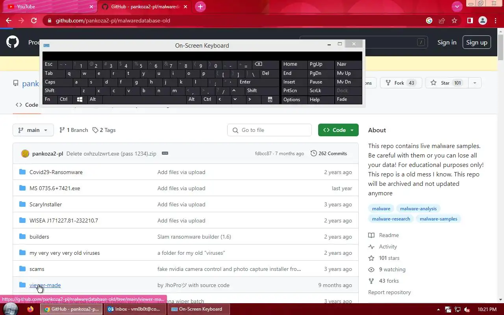Open the viewer-made folder link
The image size is (504, 315).
click(45, 285)
